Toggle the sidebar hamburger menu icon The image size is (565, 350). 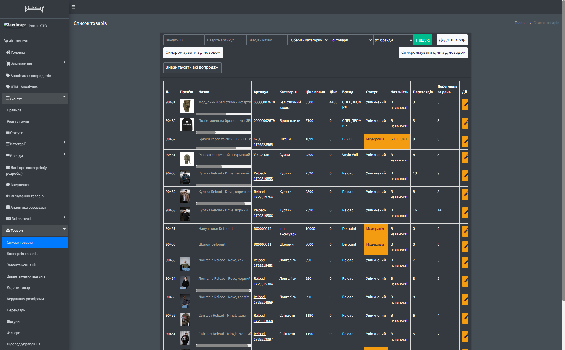click(73, 7)
